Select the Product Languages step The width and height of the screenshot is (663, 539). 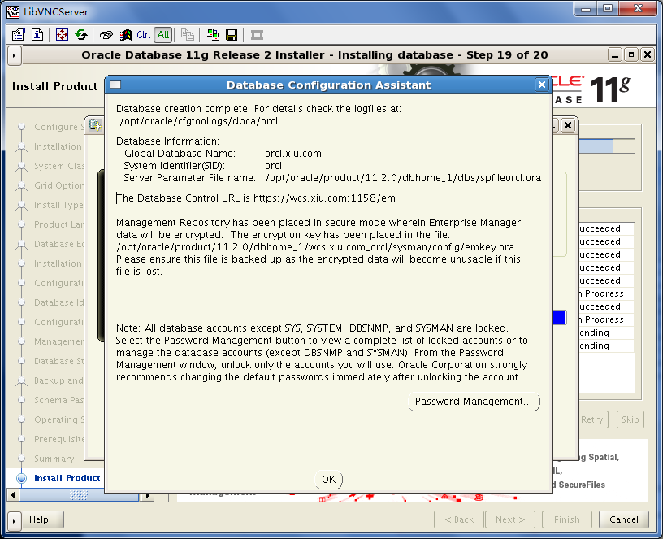[x=59, y=224]
